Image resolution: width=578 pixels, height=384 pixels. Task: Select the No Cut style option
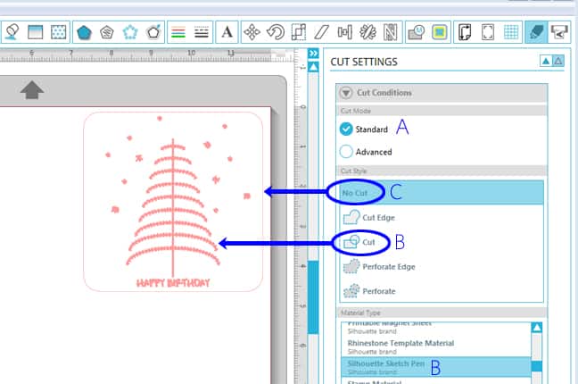(x=357, y=191)
